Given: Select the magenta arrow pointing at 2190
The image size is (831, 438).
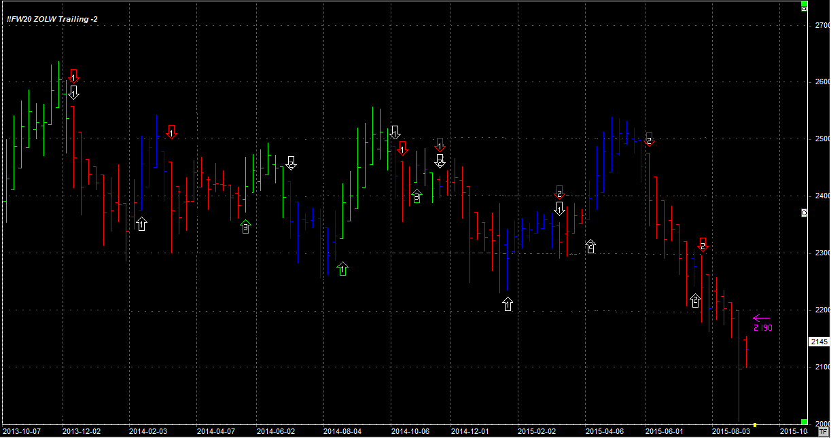Looking at the screenshot, I should (x=762, y=318).
